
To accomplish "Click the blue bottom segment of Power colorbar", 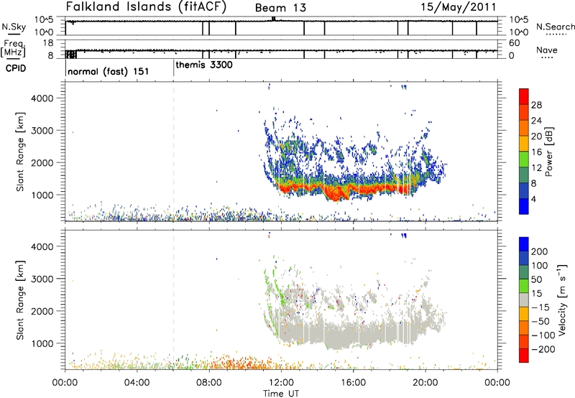I will click(x=524, y=206).
